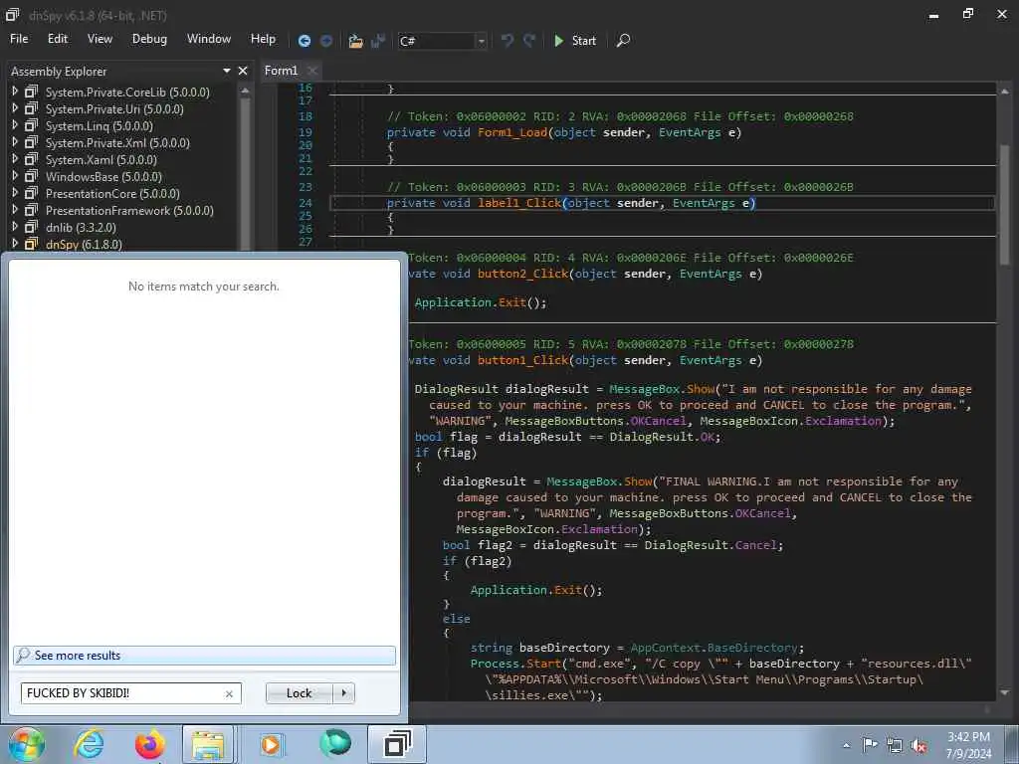Click the navigate forward arrow icon
Image resolution: width=1019 pixels, height=764 pixels.
pyautogui.click(x=326, y=40)
